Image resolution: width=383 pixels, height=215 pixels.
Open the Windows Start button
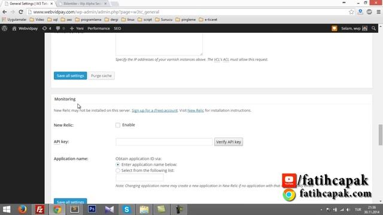(x=7, y=210)
